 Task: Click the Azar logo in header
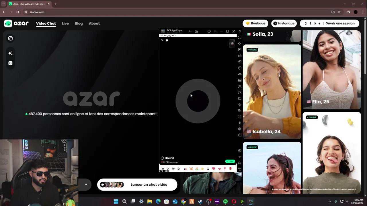point(16,23)
